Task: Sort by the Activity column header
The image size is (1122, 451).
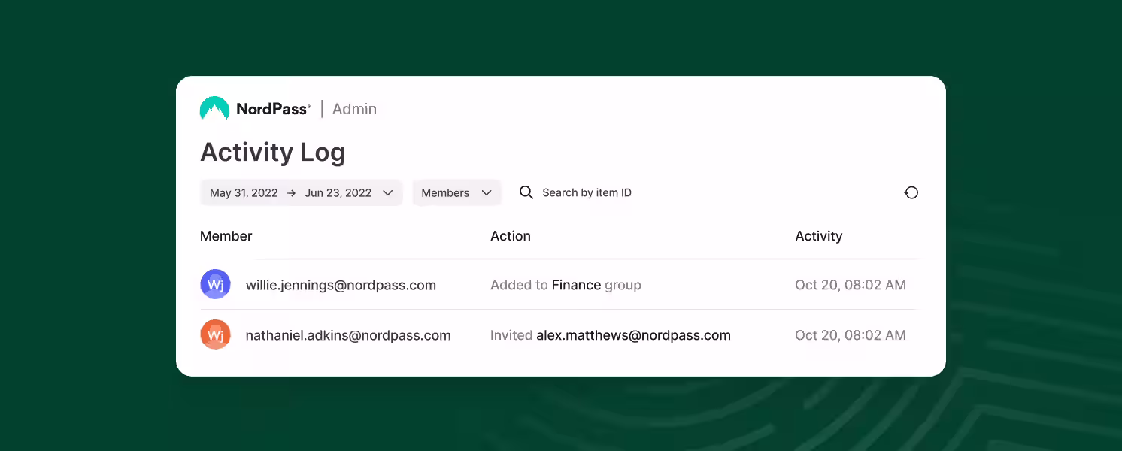Action: tap(818, 236)
